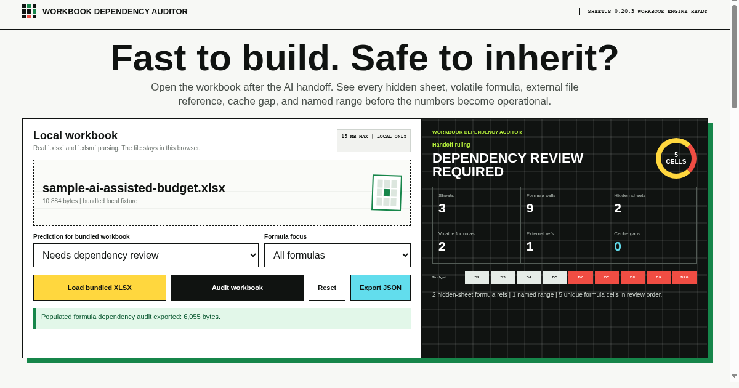Click the External refs count tile
This screenshot has width=739, height=388.
point(565,244)
